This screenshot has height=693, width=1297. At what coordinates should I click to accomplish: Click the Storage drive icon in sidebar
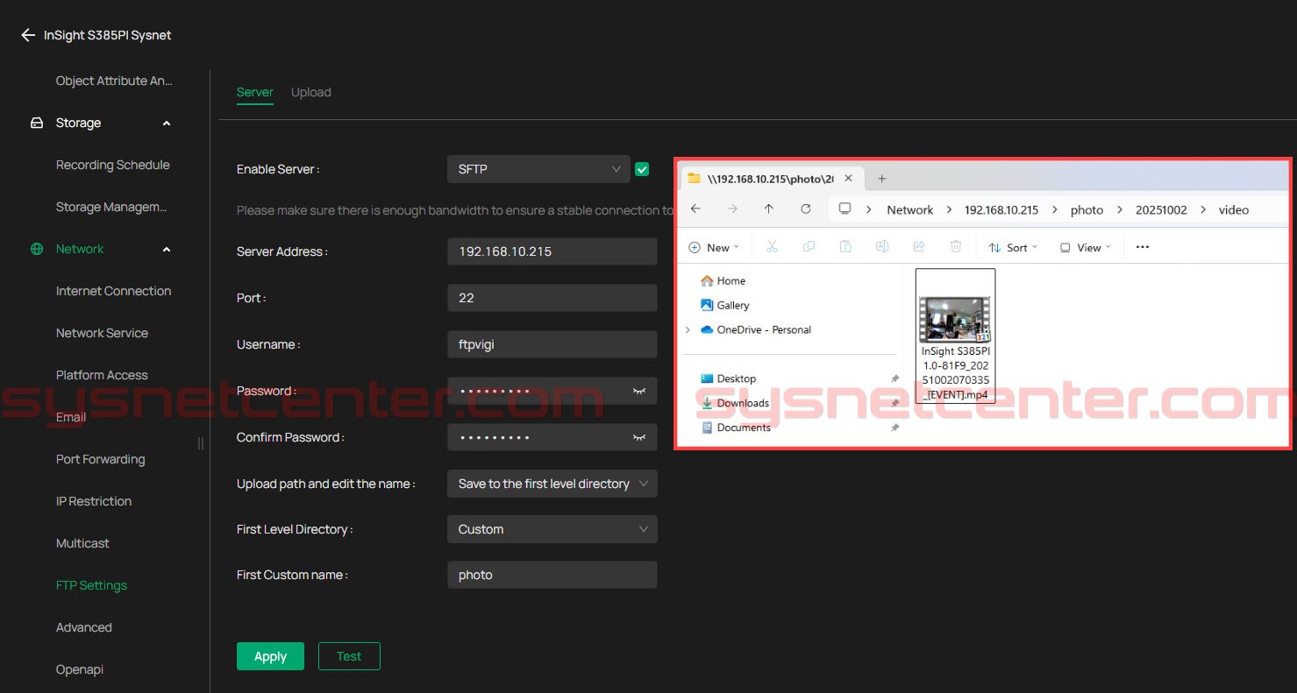click(x=37, y=124)
